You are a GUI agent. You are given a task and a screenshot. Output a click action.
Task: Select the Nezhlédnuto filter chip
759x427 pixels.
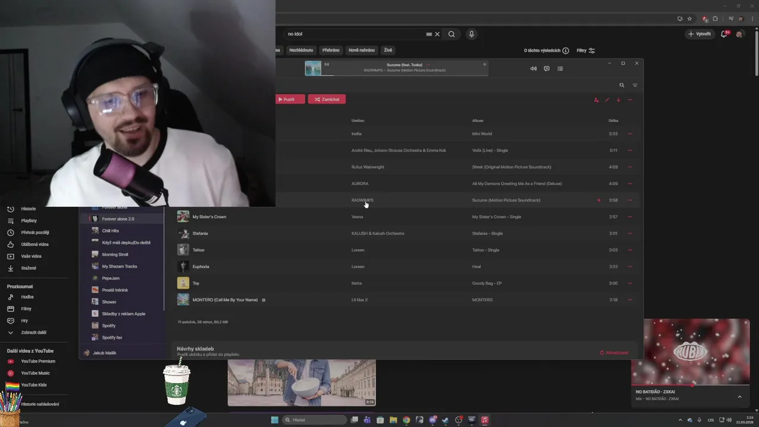(301, 50)
